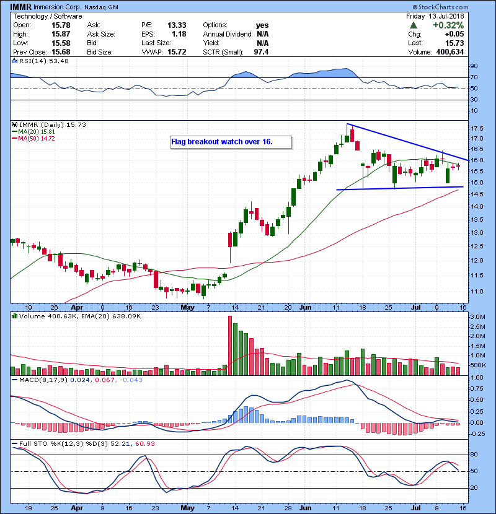Select the Volume value 400,634
496x514 pixels.
(450, 52)
